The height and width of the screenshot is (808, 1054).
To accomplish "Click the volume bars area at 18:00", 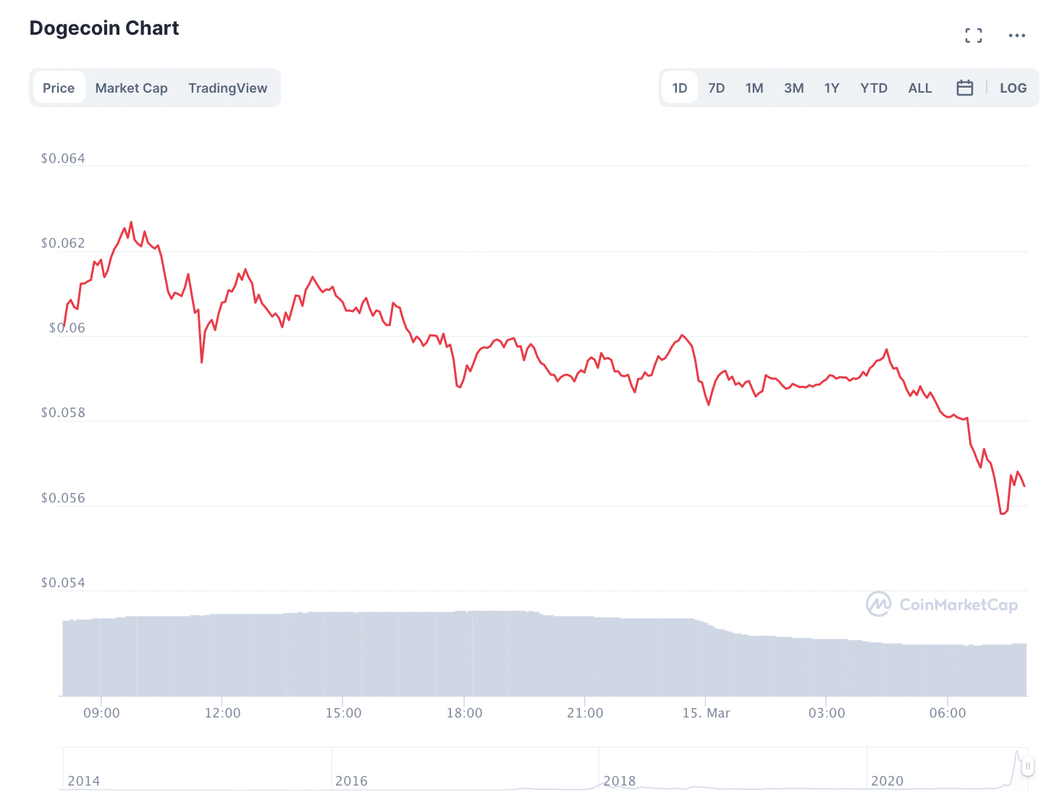I will 464,652.
